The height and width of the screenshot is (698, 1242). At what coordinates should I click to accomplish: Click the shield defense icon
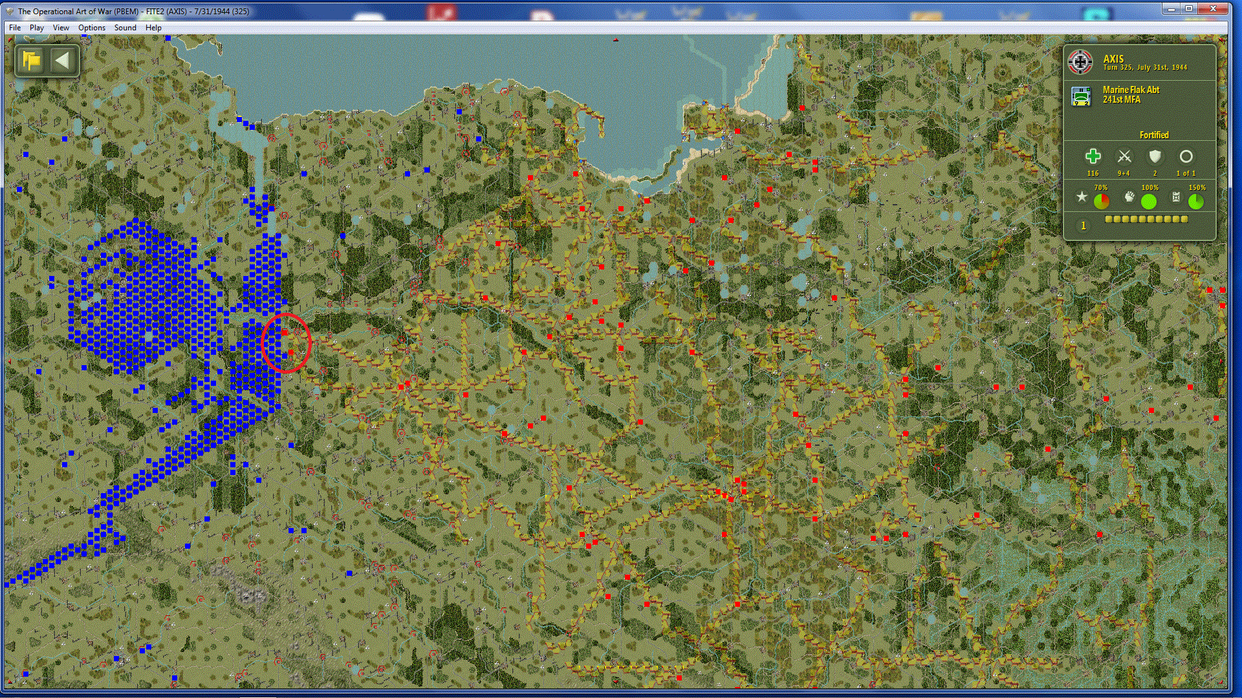[x=1155, y=156]
